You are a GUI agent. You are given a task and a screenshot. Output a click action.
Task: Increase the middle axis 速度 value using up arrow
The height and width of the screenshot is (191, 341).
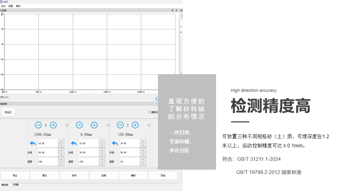pos(102,160)
